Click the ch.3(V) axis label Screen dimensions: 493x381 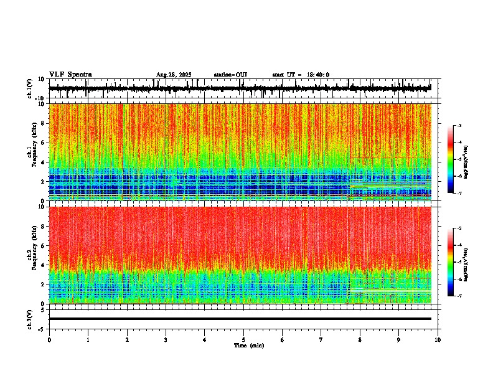[x=30, y=319]
